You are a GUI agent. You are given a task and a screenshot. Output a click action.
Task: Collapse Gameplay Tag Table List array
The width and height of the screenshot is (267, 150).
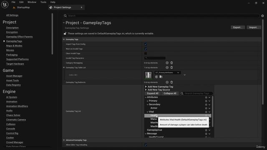[64, 67]
